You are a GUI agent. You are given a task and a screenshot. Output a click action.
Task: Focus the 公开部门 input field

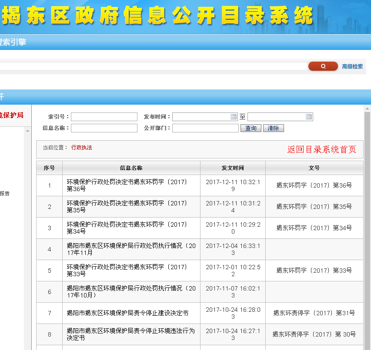[205, 128]
